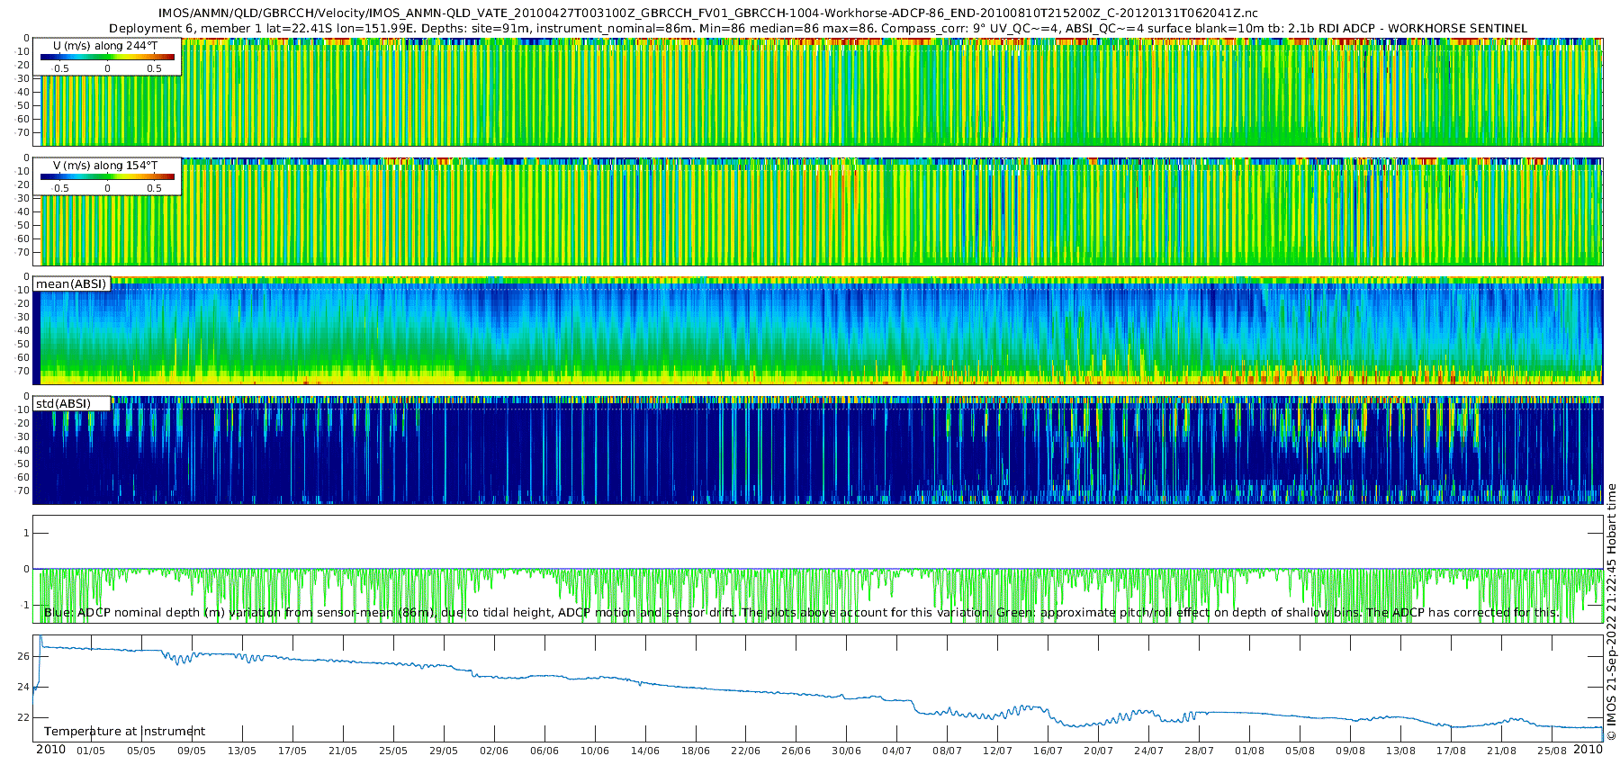Click the '17/05' date tick label
This screenshot has height=765, width=1620.
(x=292, y=751)
